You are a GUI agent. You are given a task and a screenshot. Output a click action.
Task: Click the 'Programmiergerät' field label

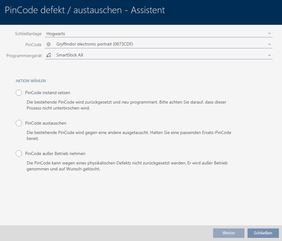coord(24,56)
